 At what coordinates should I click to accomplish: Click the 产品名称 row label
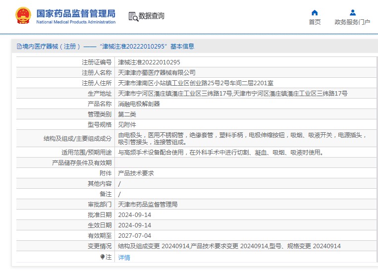[x=100, y=104]
